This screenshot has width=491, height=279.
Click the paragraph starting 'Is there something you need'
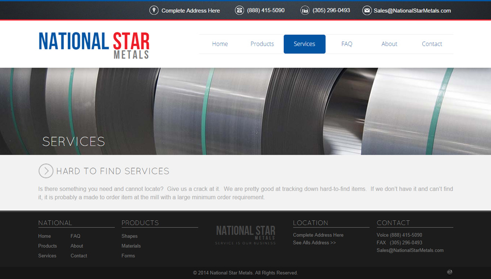[x=245, y=193]
